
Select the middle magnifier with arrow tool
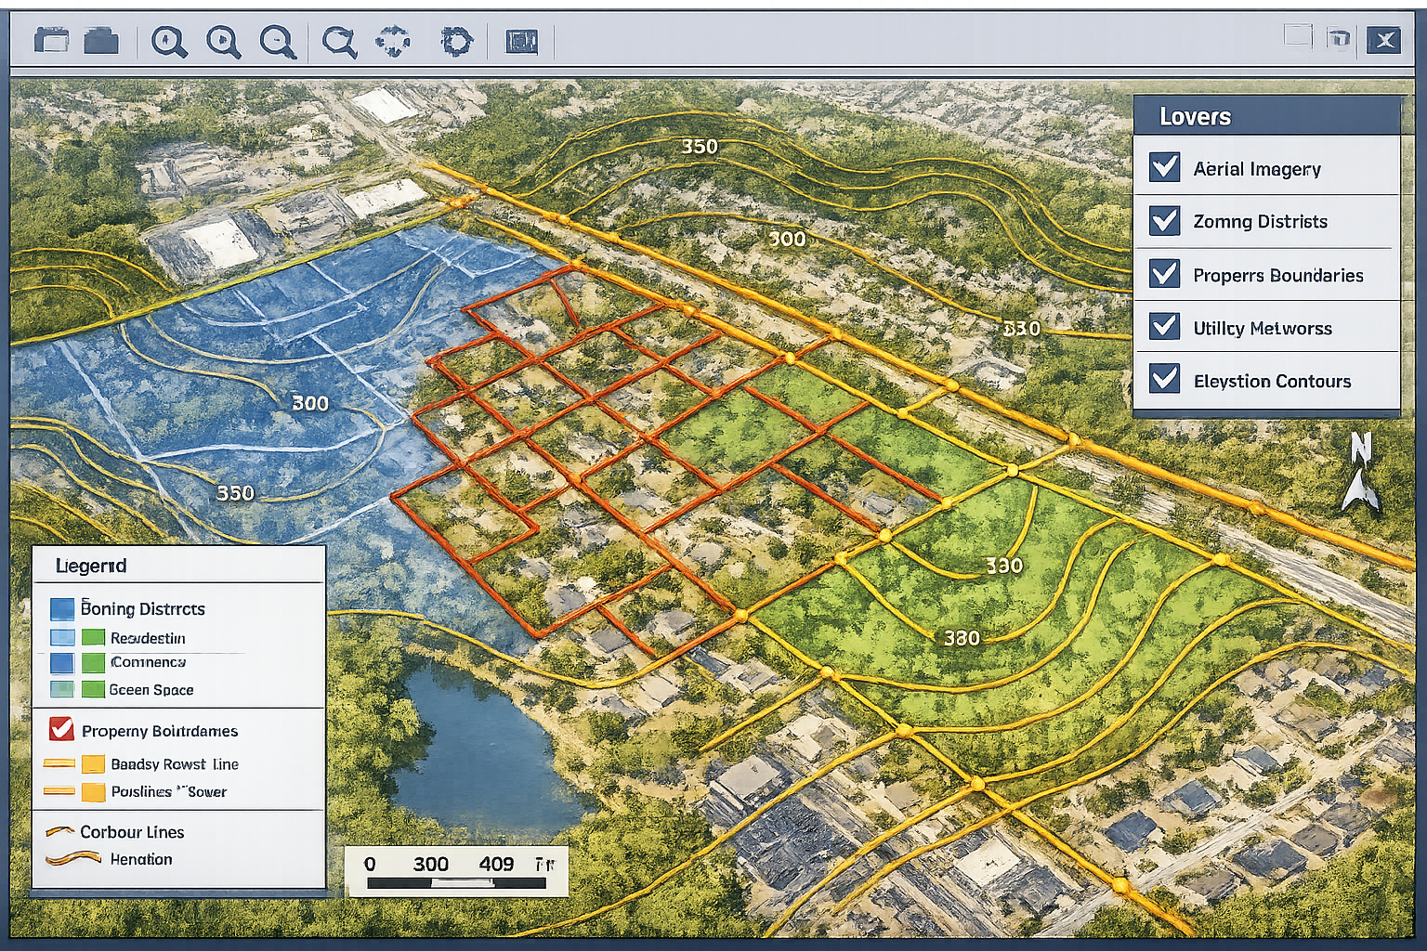(226, 41)
